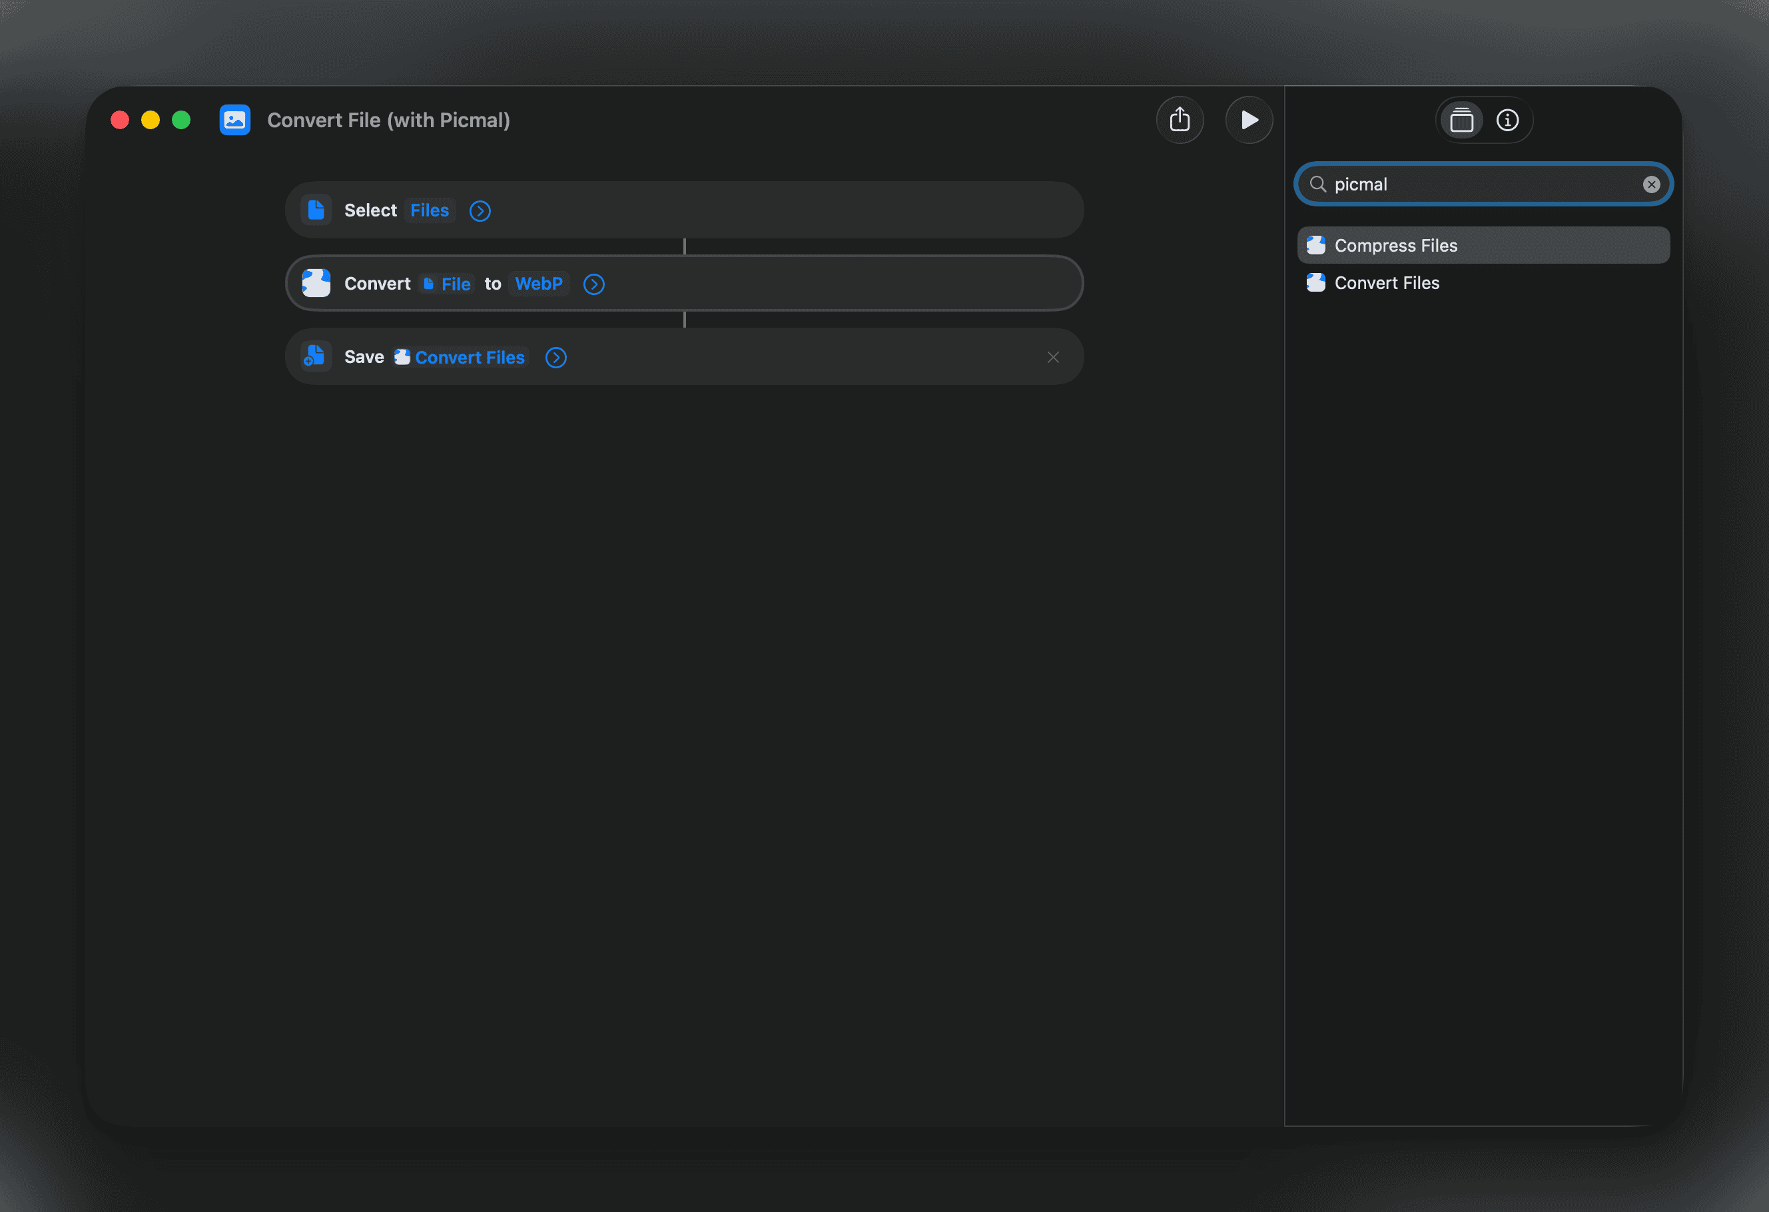1769x1212 pixels.
Task: Expand the Convert File to WebP options
Action: (x=593, y=284)
